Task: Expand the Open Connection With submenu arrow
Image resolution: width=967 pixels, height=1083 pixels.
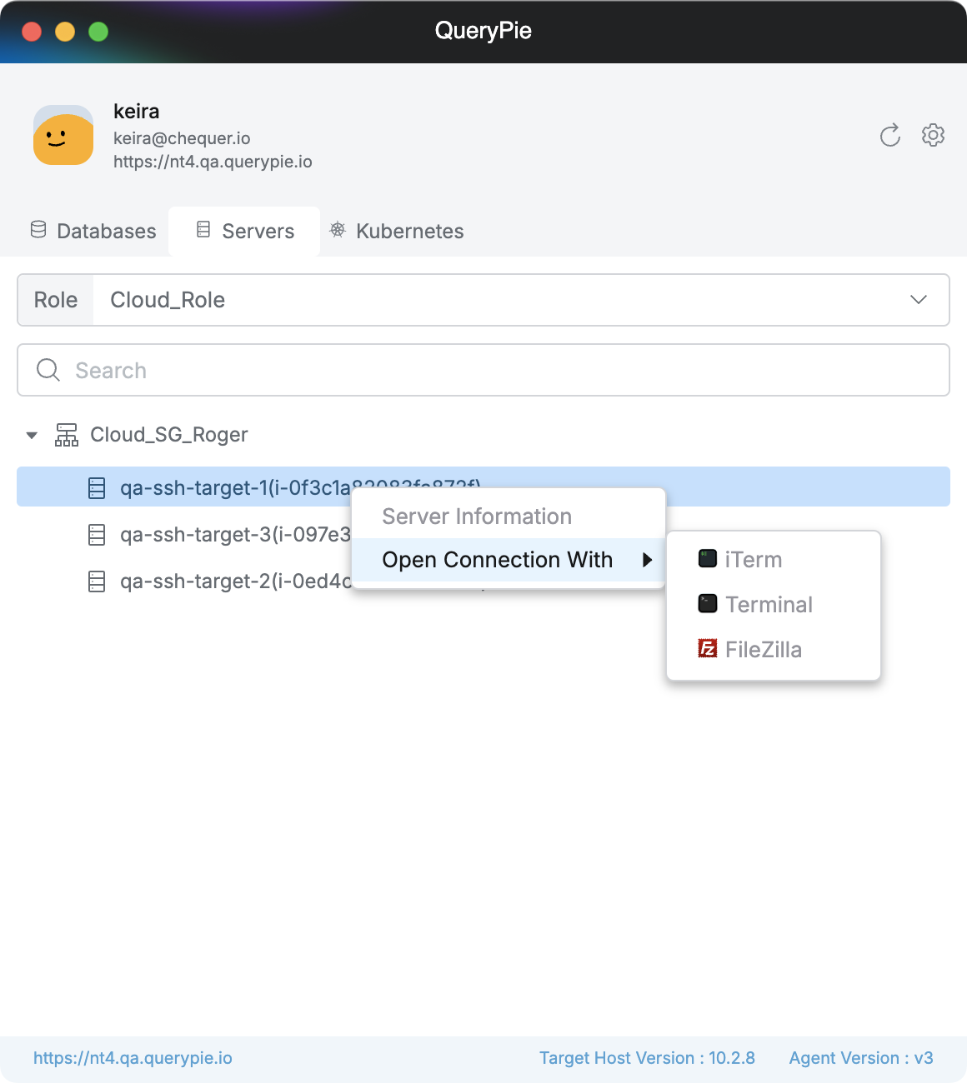Action: [x=647, y=560]
